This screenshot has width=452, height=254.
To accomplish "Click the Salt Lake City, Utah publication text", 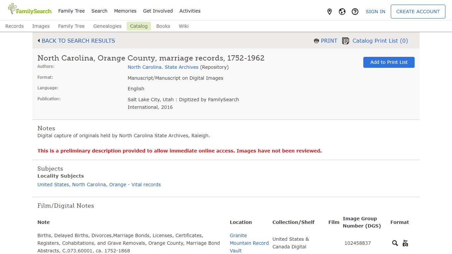I will pyautogui.click(x=183, y=103).
